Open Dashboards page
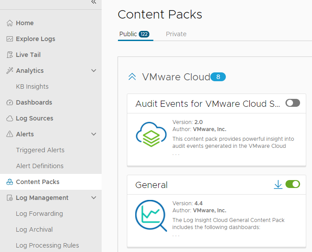This screenshot has width=312, height=252. (x=34, y=102)
